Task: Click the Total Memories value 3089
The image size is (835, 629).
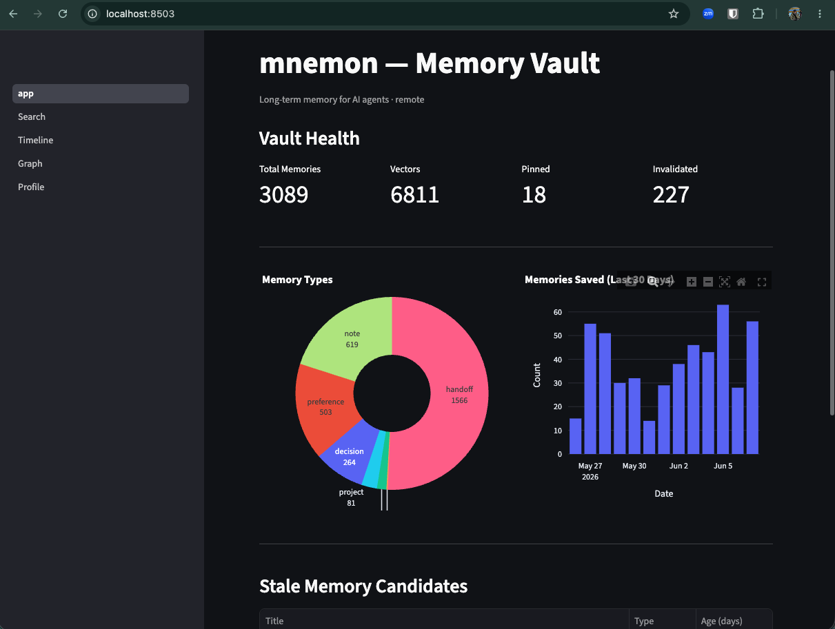Action: tap(283, 195)
